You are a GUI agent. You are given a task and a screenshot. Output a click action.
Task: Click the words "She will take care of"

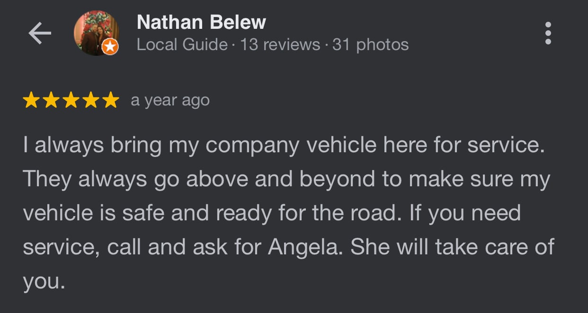[452, 247]
